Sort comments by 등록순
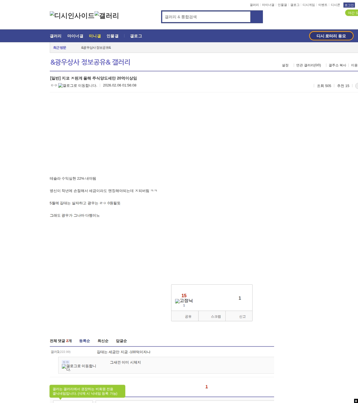358x403 pixels. (x=84, y=341)
